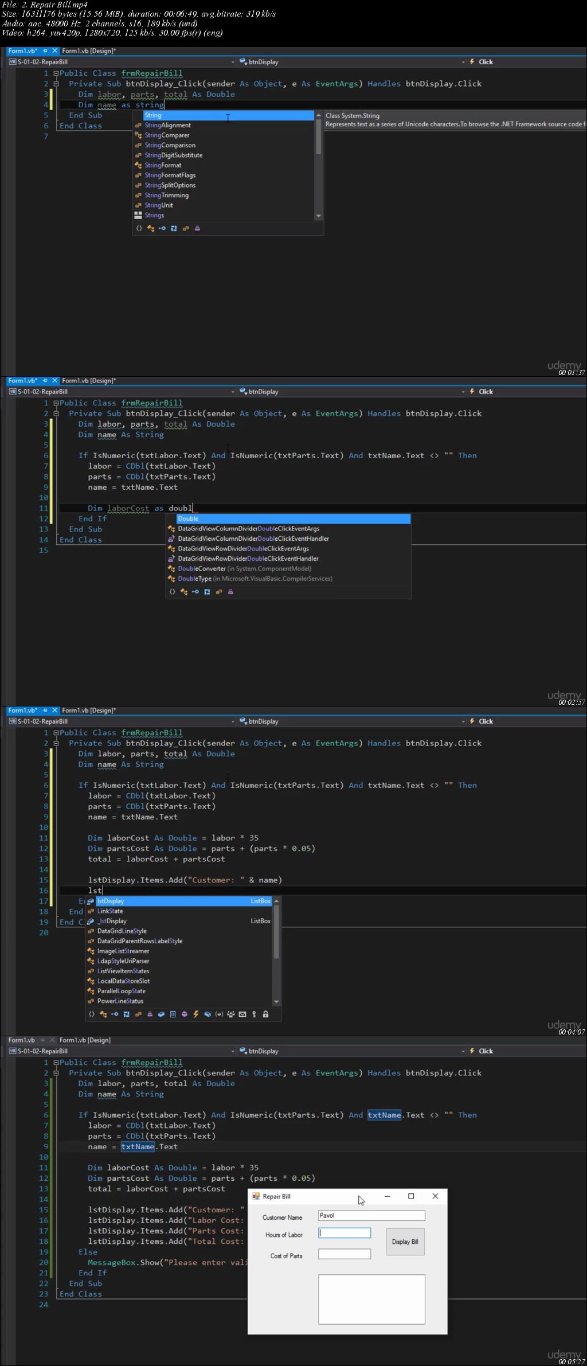Toggle Locals and Parameters filter under lstDisplay list
This screenshot has width=587, height=1366.
tap(219, 1014)
